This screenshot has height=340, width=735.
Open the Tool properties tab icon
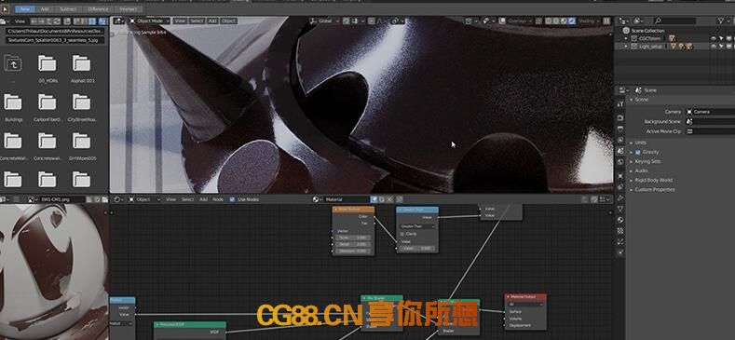[x=620, y=103]
